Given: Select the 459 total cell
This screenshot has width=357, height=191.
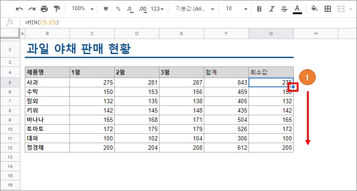Looking at the screenshot, I should click(226, 92).
